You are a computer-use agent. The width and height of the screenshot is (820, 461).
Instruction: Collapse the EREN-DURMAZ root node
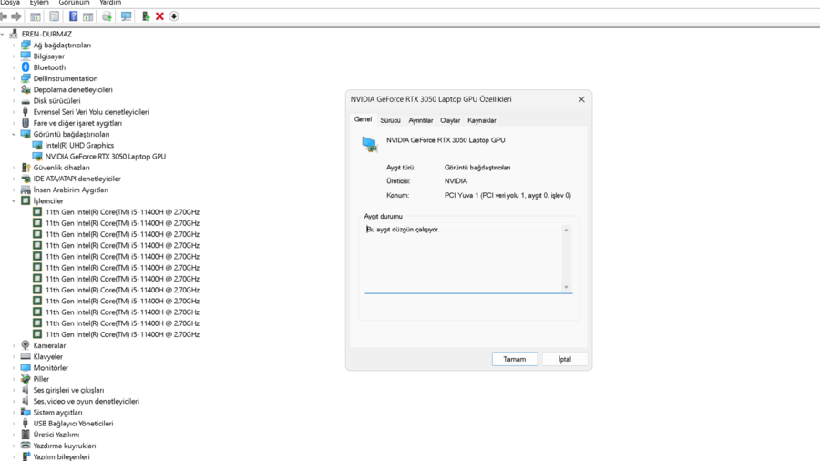coord(3,34)
